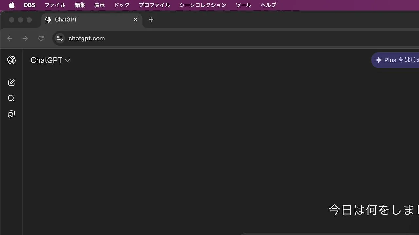Reload the current page

41,39
